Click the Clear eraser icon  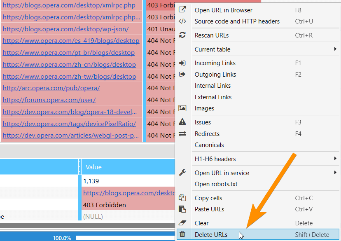pyautogui.click(x=182, y=223)
